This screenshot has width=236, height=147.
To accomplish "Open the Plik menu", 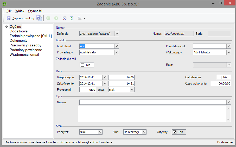I will tap(9, 11).
